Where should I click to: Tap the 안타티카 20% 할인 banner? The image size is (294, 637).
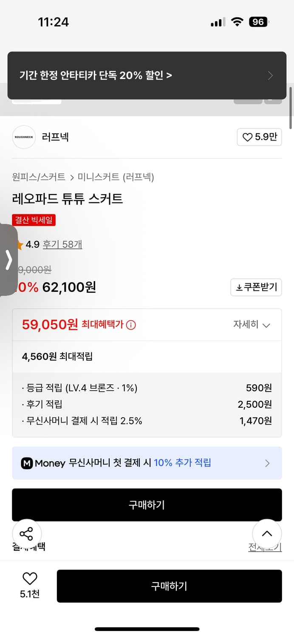147,75
